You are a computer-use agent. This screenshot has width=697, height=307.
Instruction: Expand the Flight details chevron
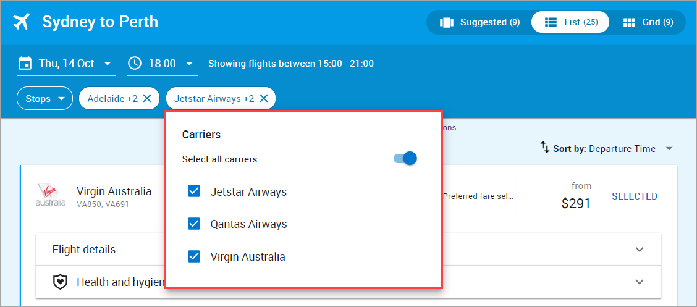639,249
